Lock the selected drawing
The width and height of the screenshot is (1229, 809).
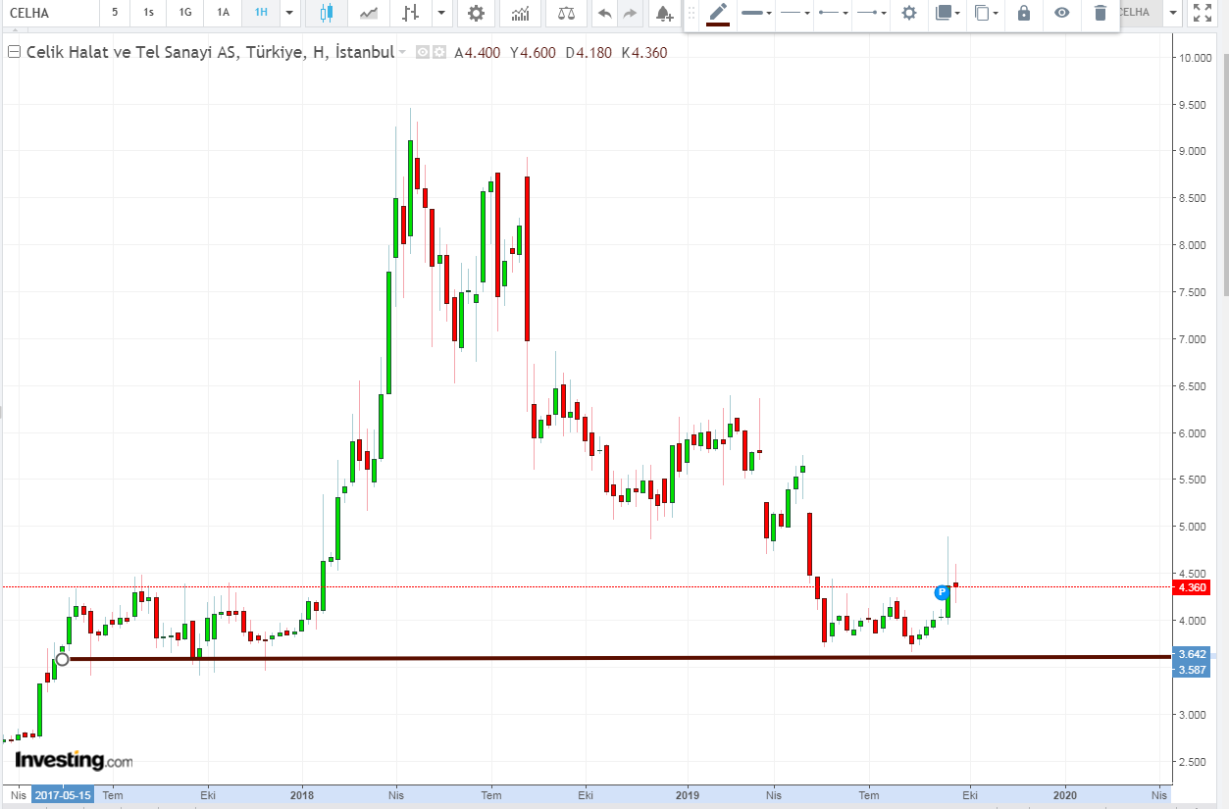pos(1024,13)
